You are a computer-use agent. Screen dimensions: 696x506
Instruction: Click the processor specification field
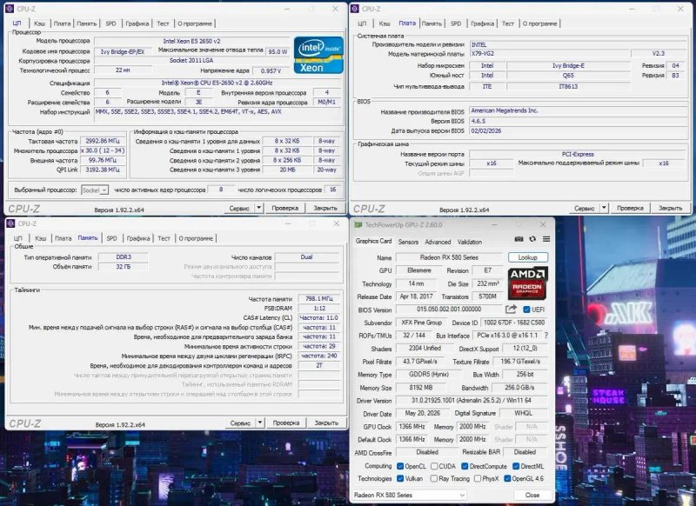(217, 83)
